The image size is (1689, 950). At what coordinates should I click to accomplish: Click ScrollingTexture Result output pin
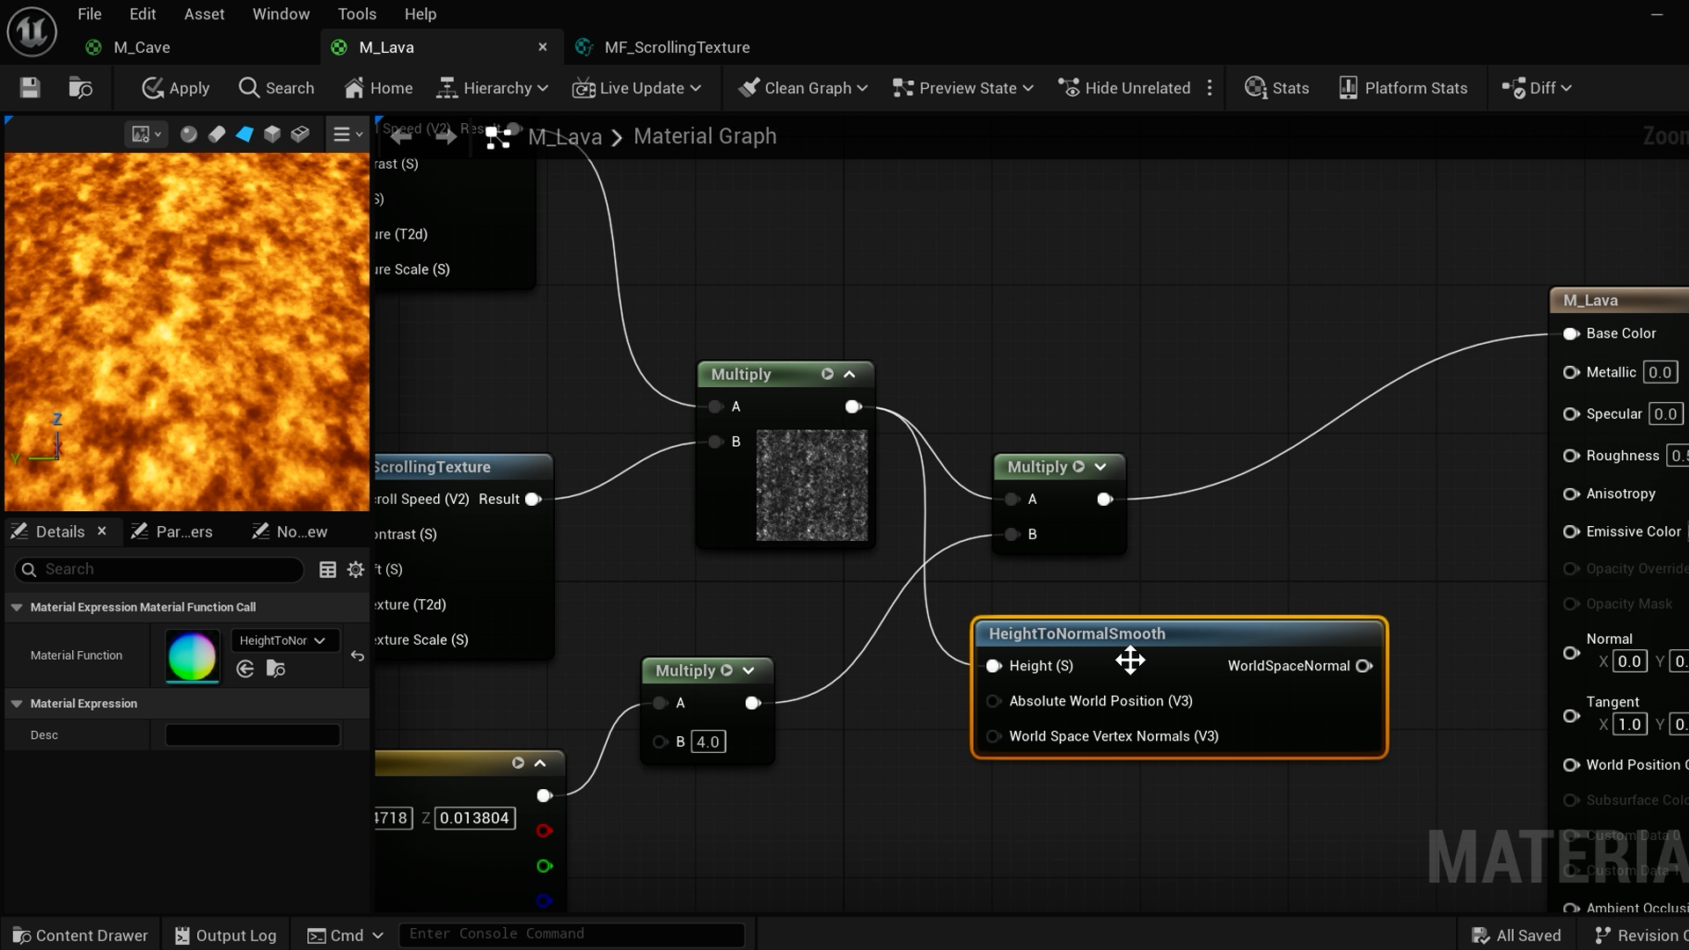(532, 500)
